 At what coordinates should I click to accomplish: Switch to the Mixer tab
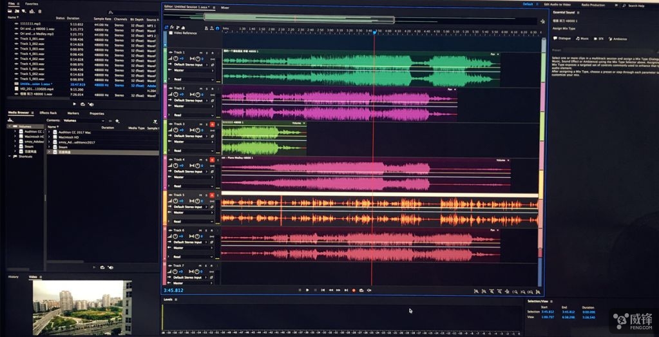[225, 7]
